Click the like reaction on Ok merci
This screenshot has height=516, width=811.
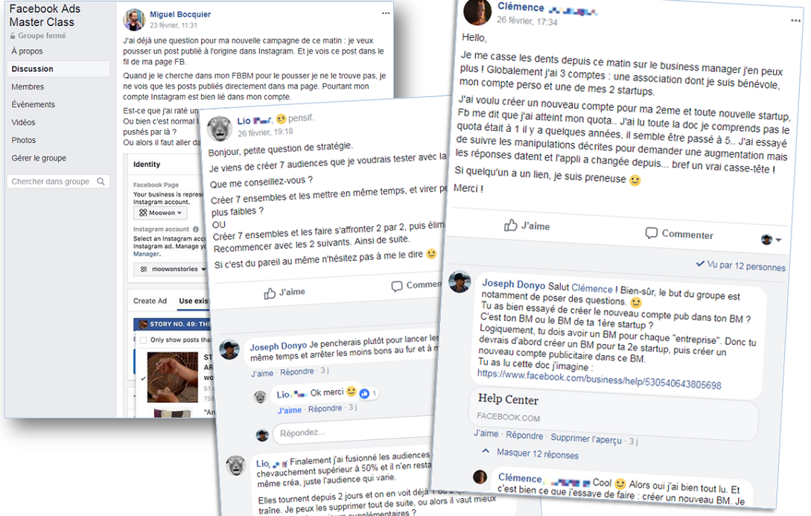coord(365,393)
